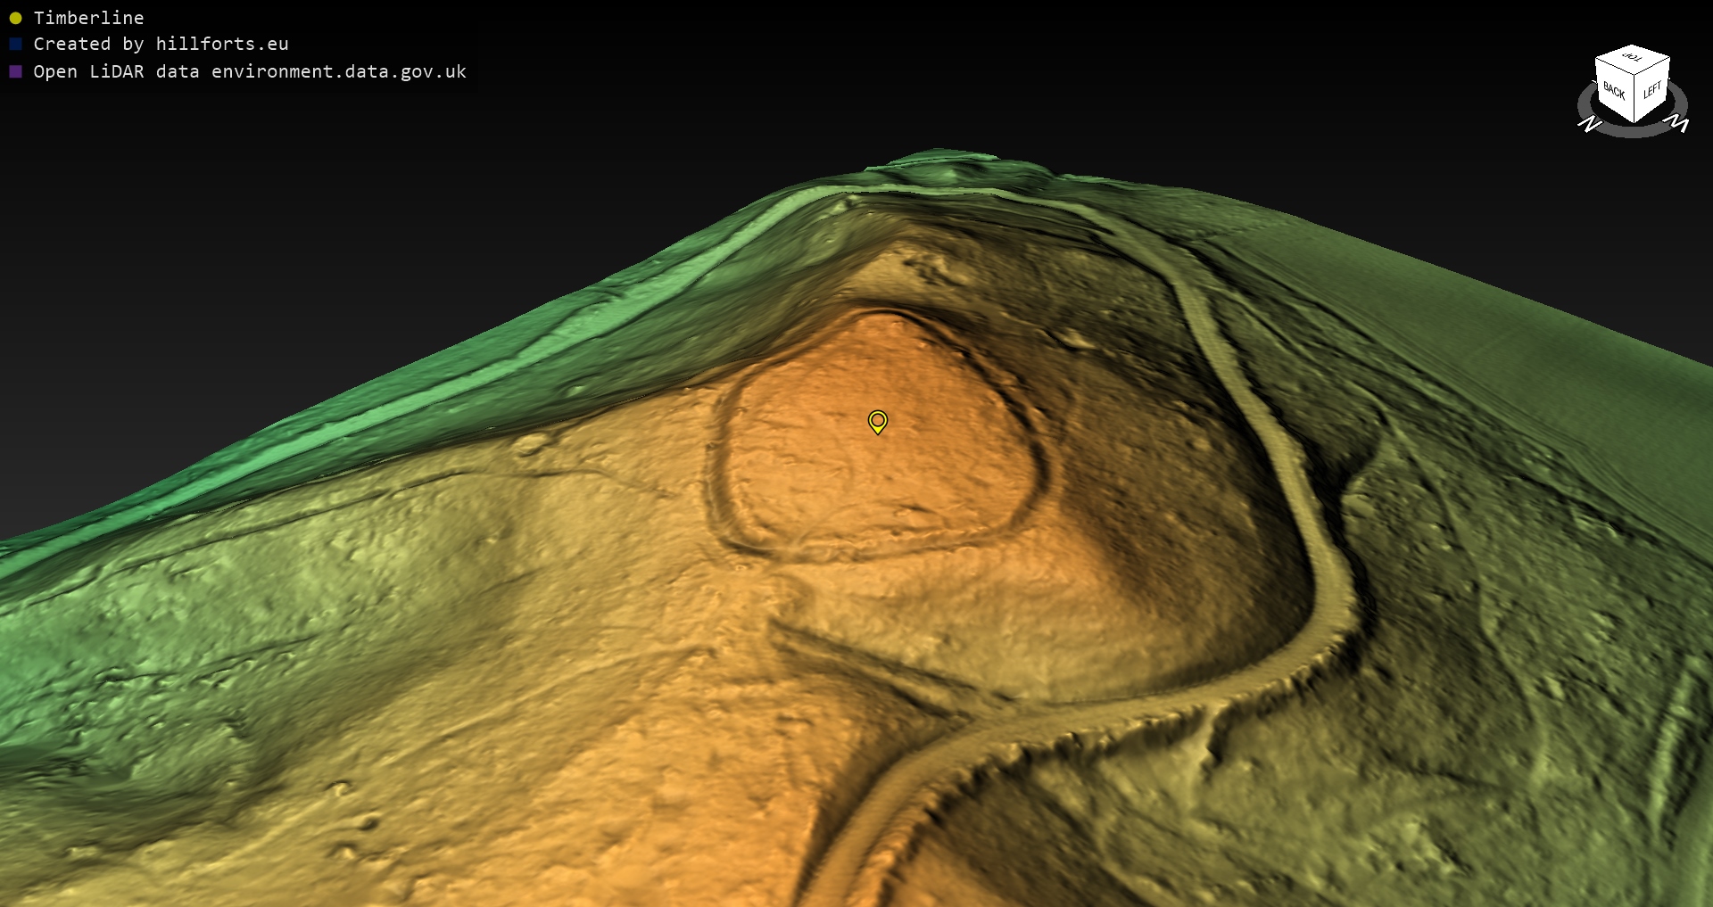This screenshot has height=907, width=1713.
Task: Toggle the 'Created by hillforts.eu' legend entry
Action: pos(161,44)
